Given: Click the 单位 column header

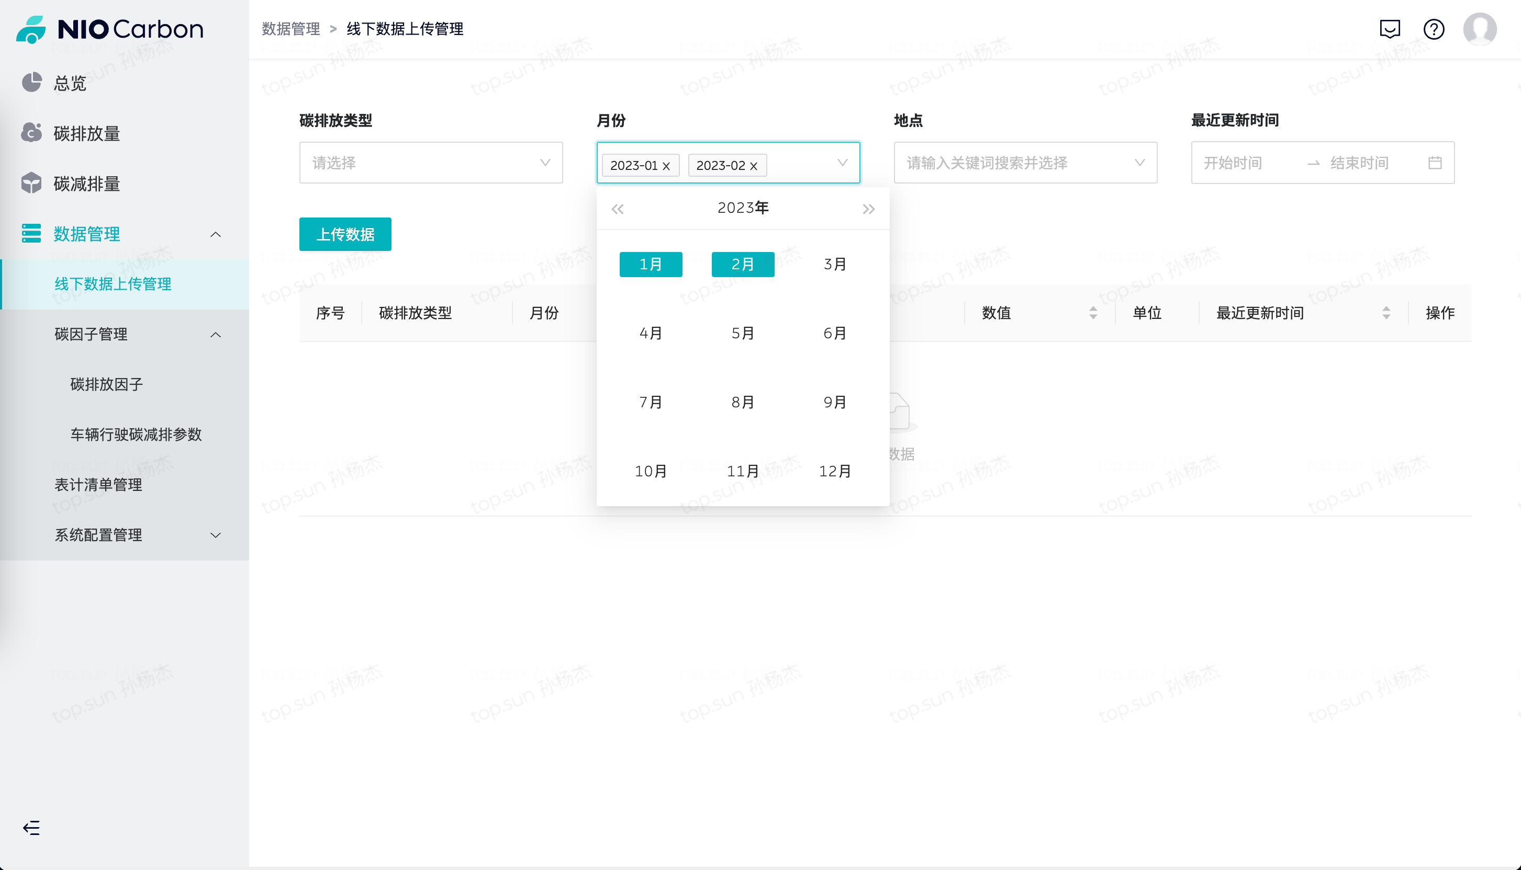Looking at the screenshot, I should coord(1147,313).
